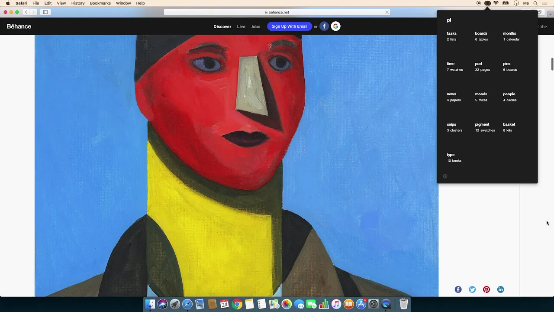Open the months calendar module

[x=511, y=36]
